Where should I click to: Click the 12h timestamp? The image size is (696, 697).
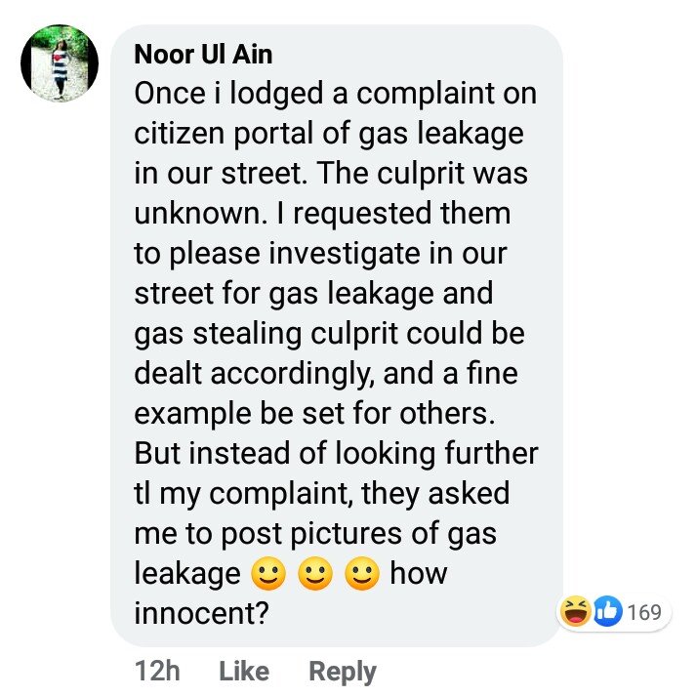point(156,672)
